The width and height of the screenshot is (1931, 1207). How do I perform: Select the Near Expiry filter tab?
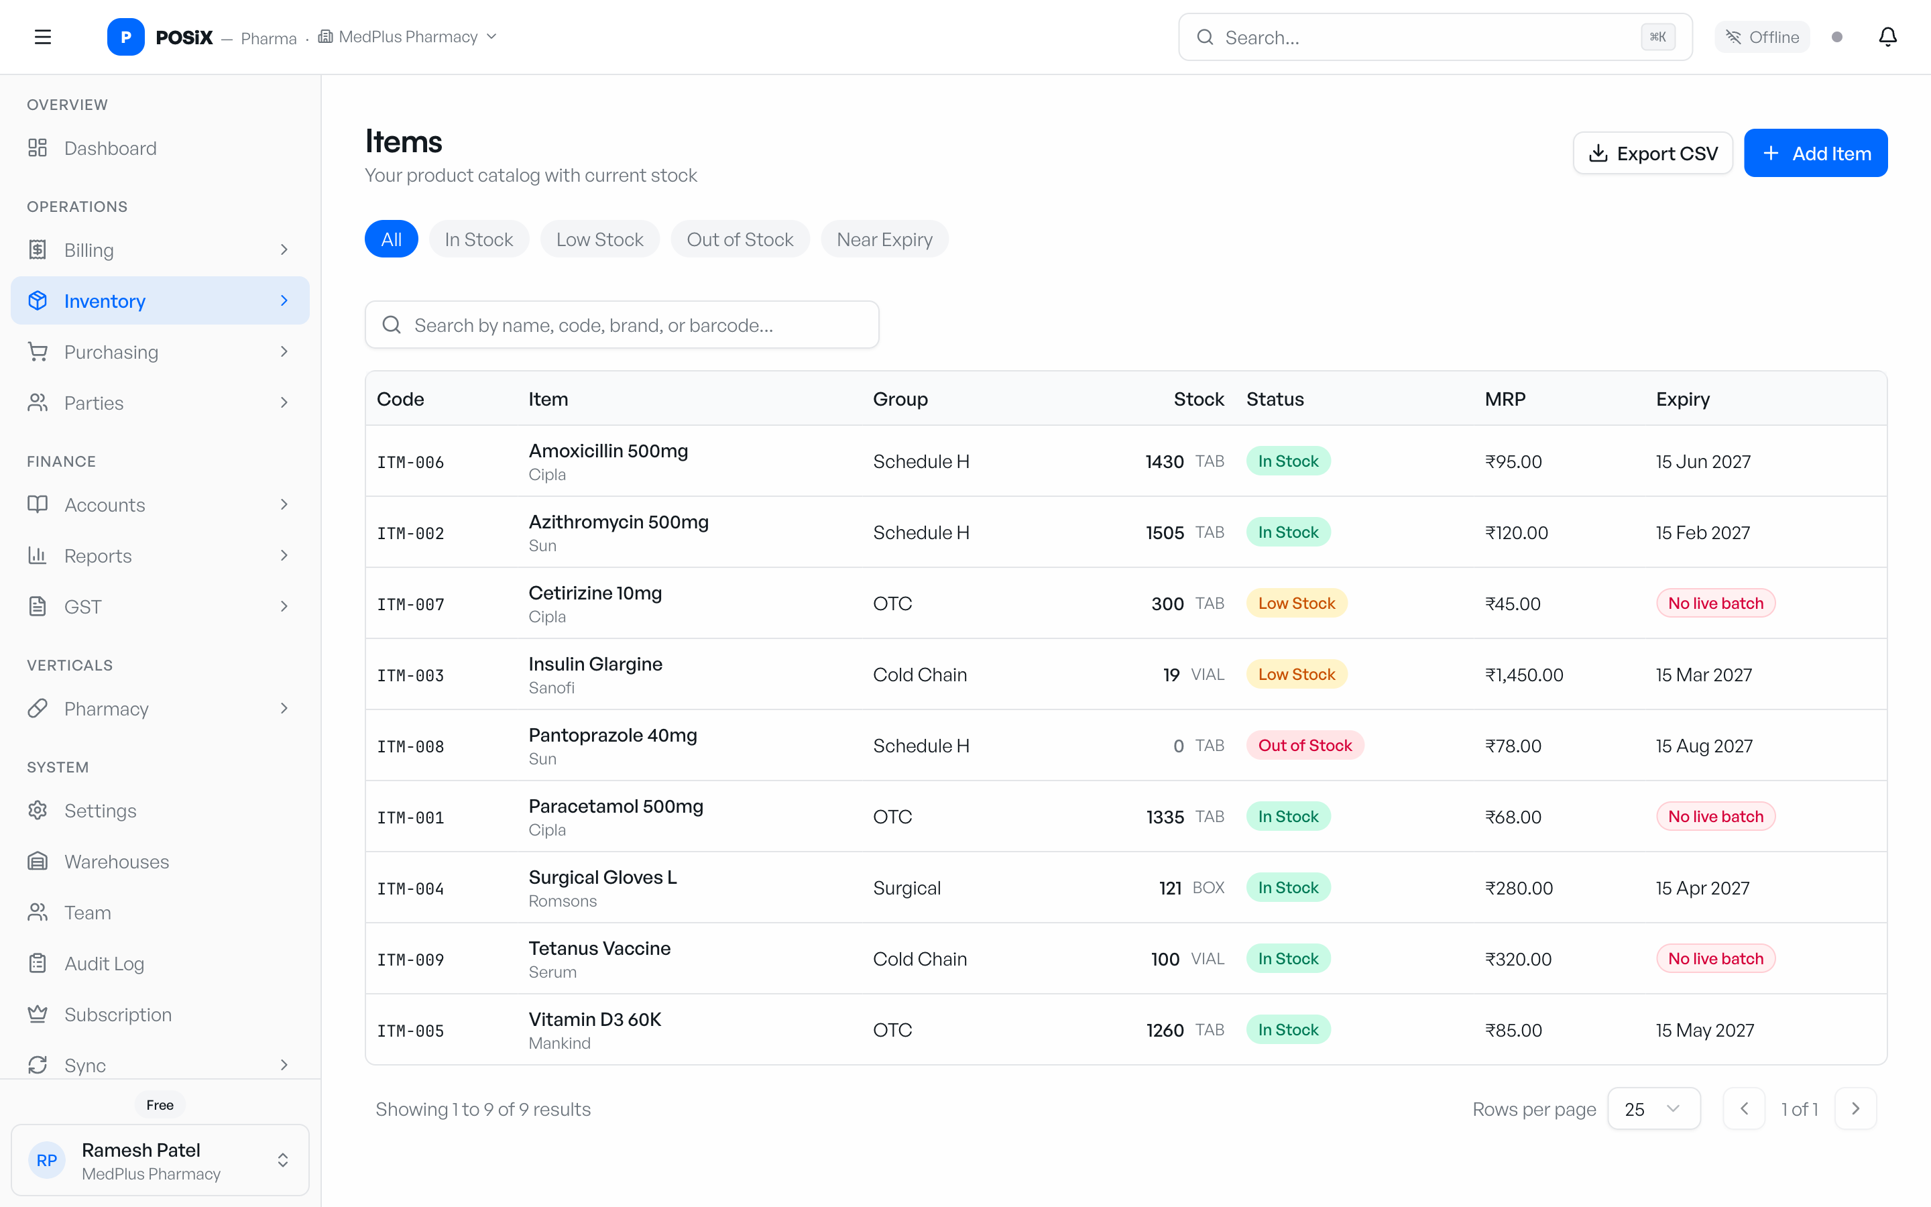pyautogui.click(x=884, y=239)
